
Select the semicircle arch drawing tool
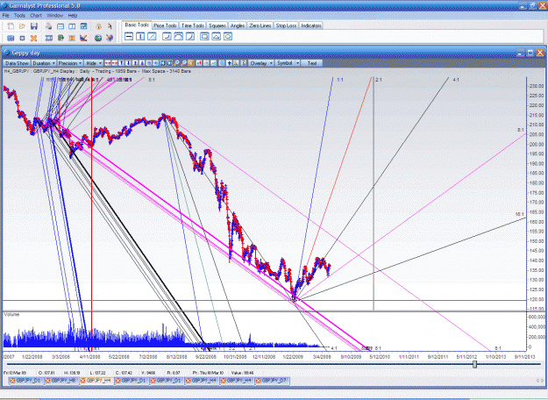178,36
